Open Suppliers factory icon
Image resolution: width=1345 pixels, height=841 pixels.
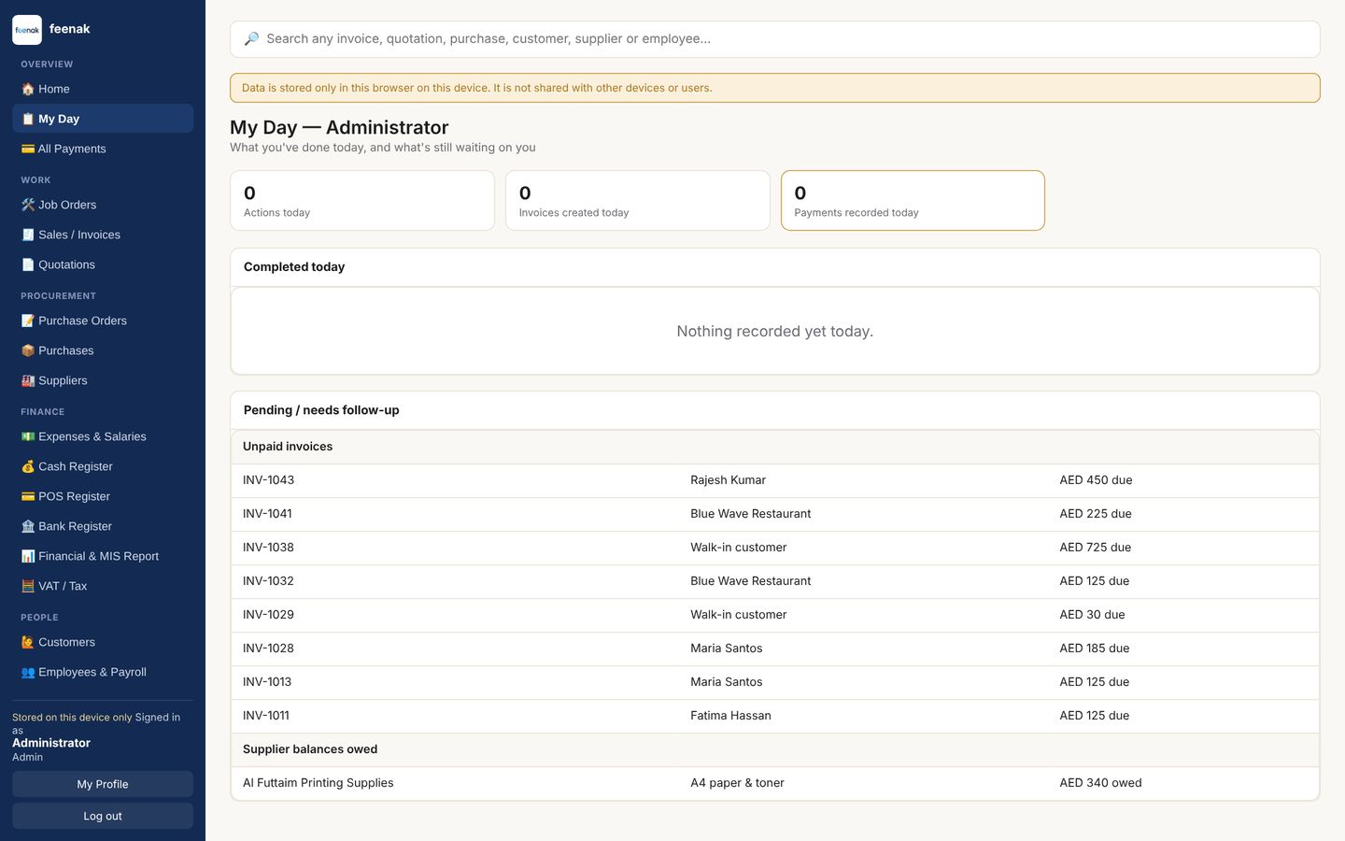[28, 380]
